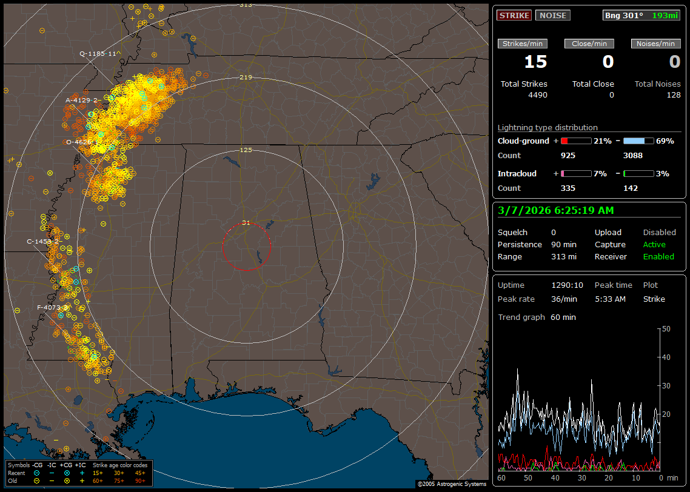Select storm cell label A-4129-2
Image resolution: width=690 pixels, height=492 pixels.
(82, 100)
